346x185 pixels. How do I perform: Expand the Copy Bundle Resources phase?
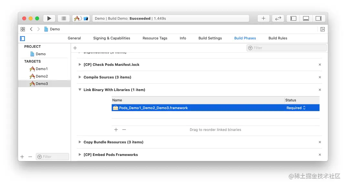80,142
